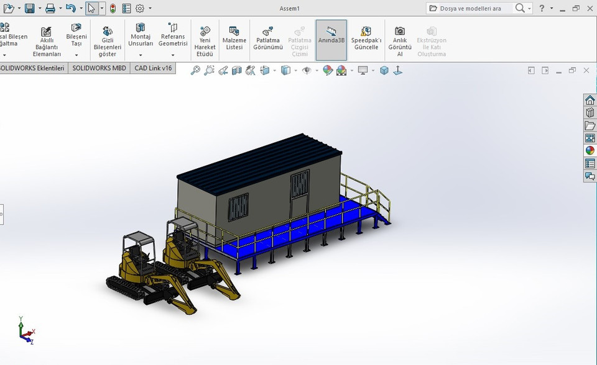Toggle Gizli Bileşenleri göster visibility
The height and width of the screenshot is (365, 597).
coord(107,39)
